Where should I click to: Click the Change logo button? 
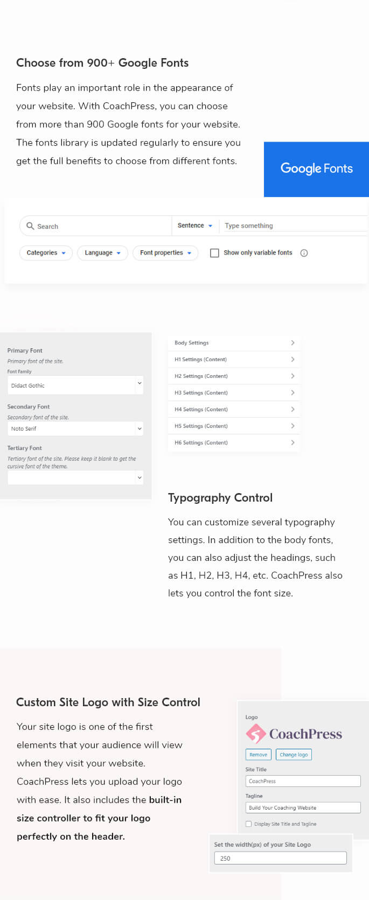[294, 755]
